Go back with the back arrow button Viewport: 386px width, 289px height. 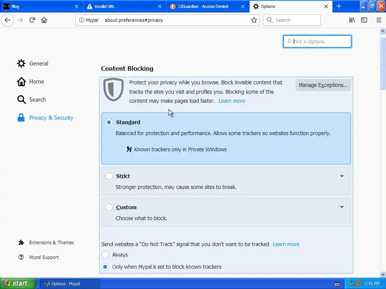(8, 20)
